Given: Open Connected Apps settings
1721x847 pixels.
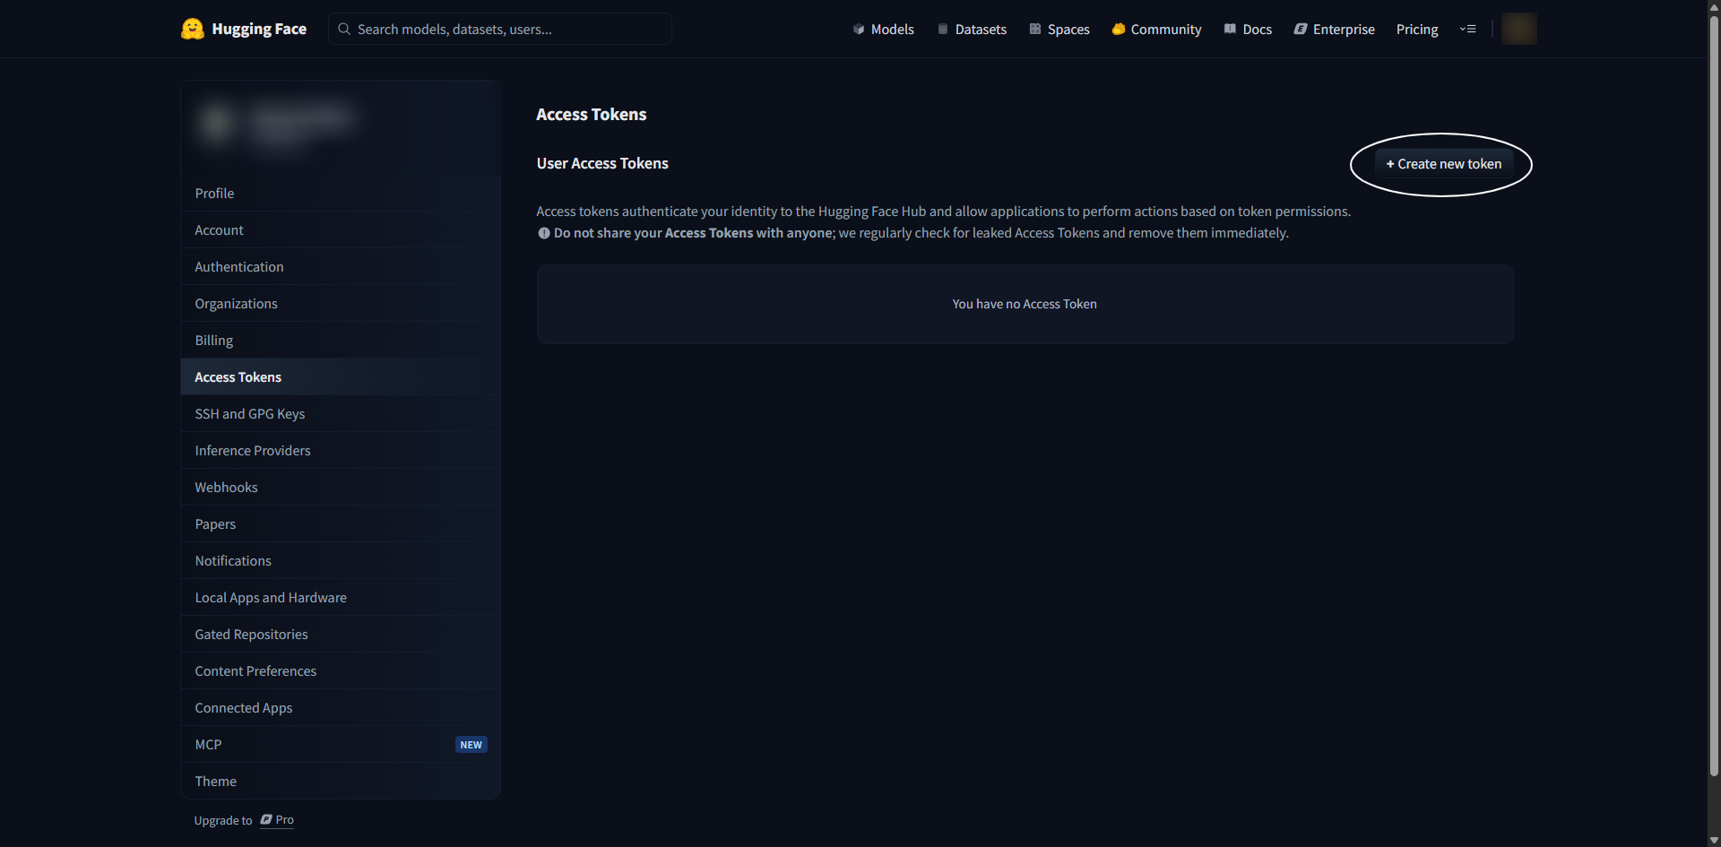Looking at the screenshot, I should tap(341, 707).
